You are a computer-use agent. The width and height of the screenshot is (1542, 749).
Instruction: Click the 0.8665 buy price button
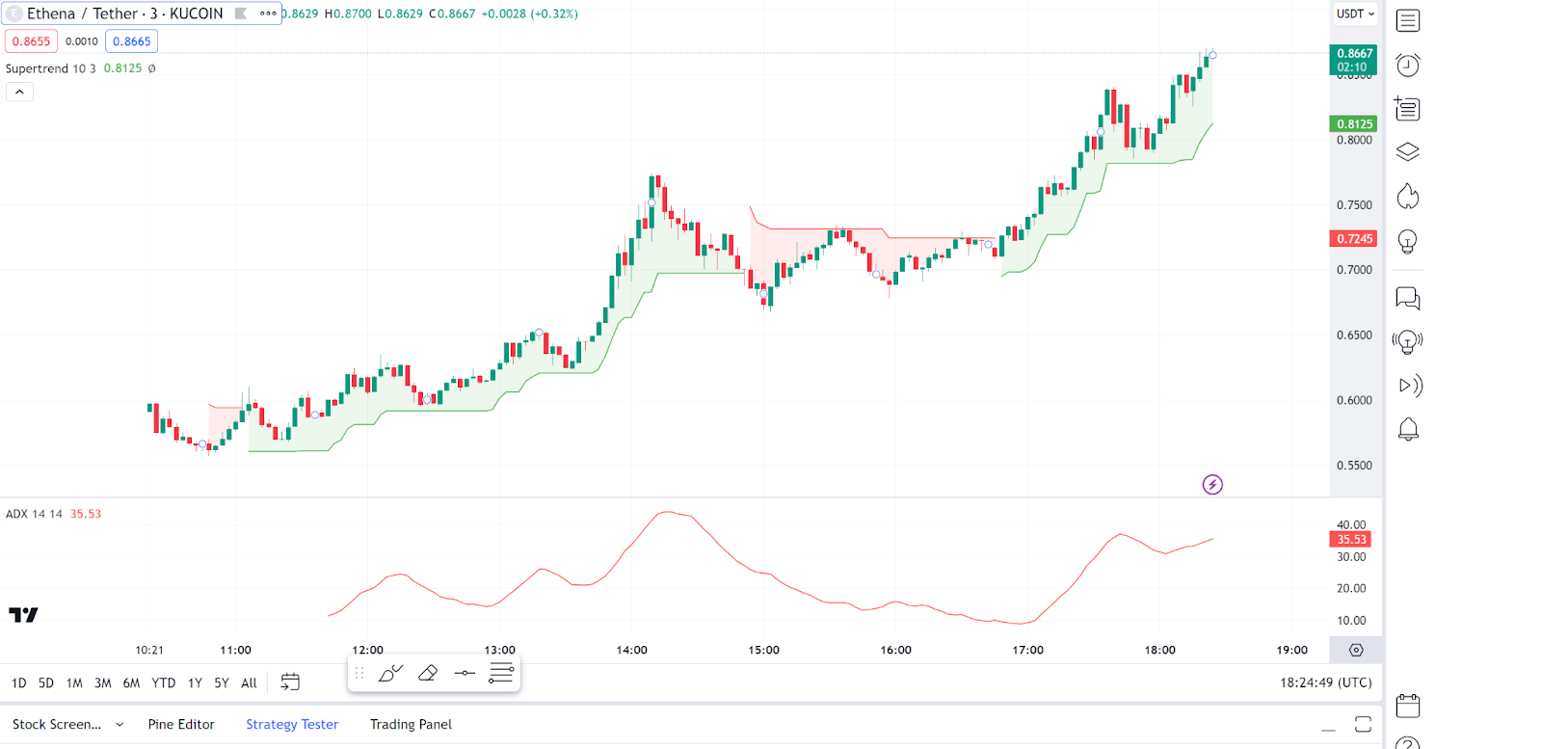point(132,41)
